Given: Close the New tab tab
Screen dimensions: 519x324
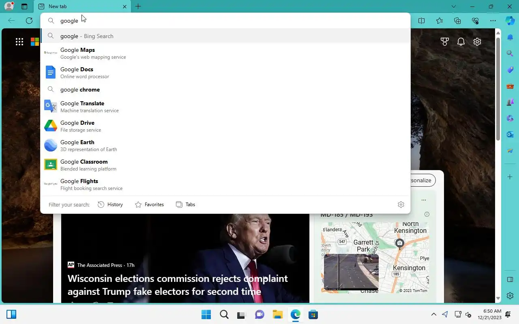Looking at the screenshot, I should [124, 6].
